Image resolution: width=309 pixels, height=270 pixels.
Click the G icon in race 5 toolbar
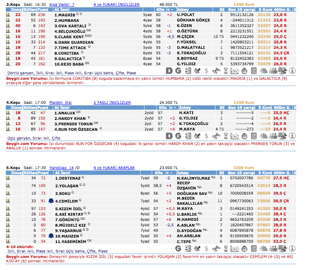[x=178, y=249]
